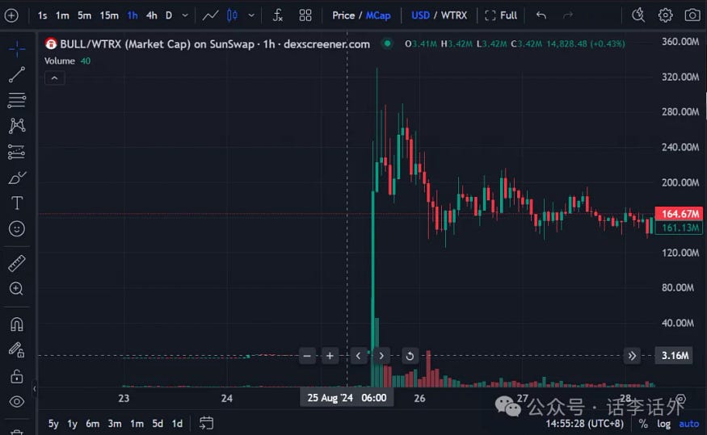Screen dimensions: 707x435
Task: Select the candlestick chart style
Action: coord(232,15)
